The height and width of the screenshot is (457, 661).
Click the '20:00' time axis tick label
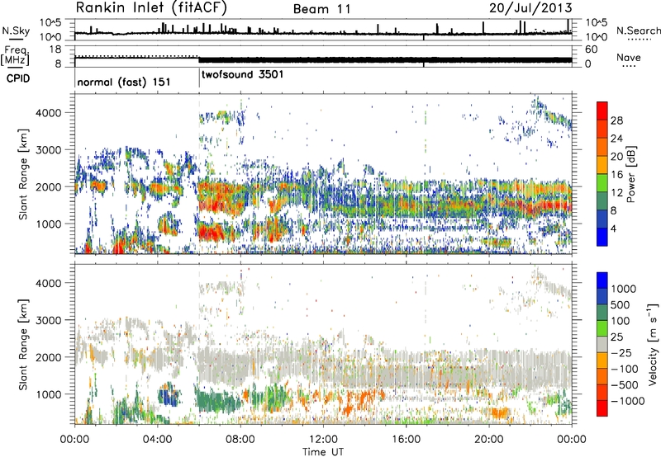click(488, 440)
